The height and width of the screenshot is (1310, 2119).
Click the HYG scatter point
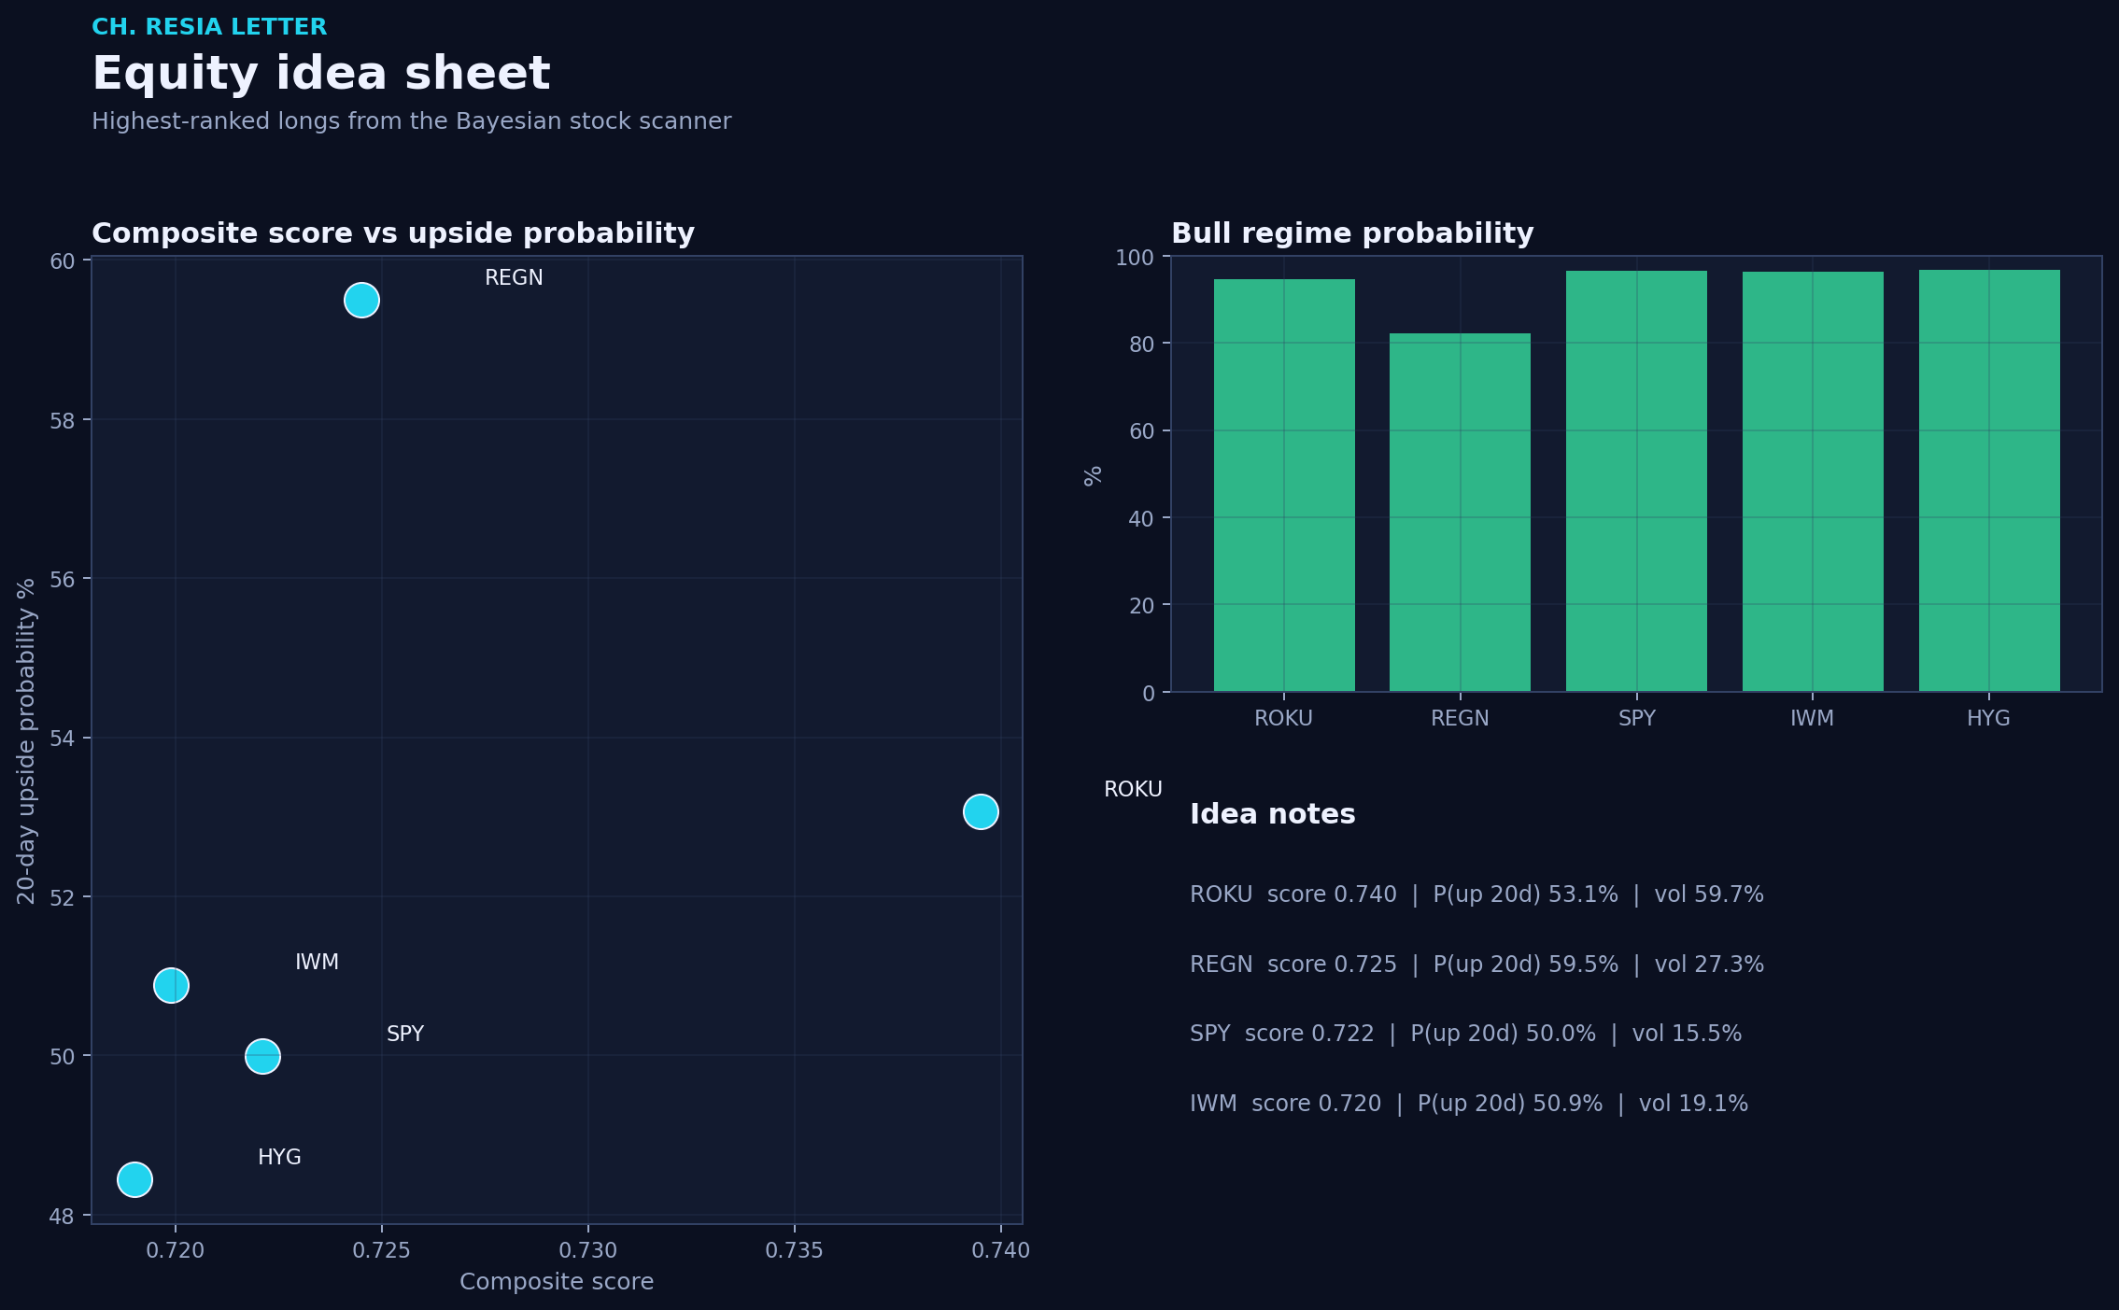point(134,1179)
